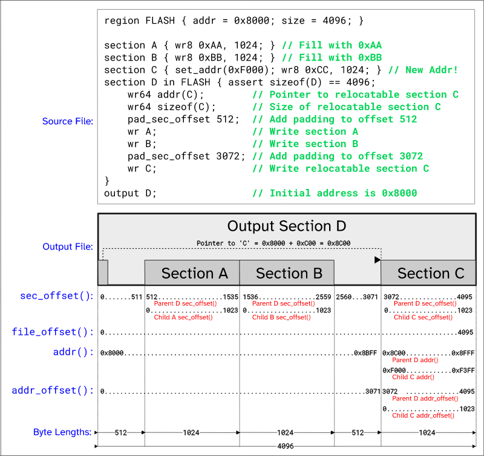Click the 'Output File:' label
Screen dimensions: 484x456
68,246
